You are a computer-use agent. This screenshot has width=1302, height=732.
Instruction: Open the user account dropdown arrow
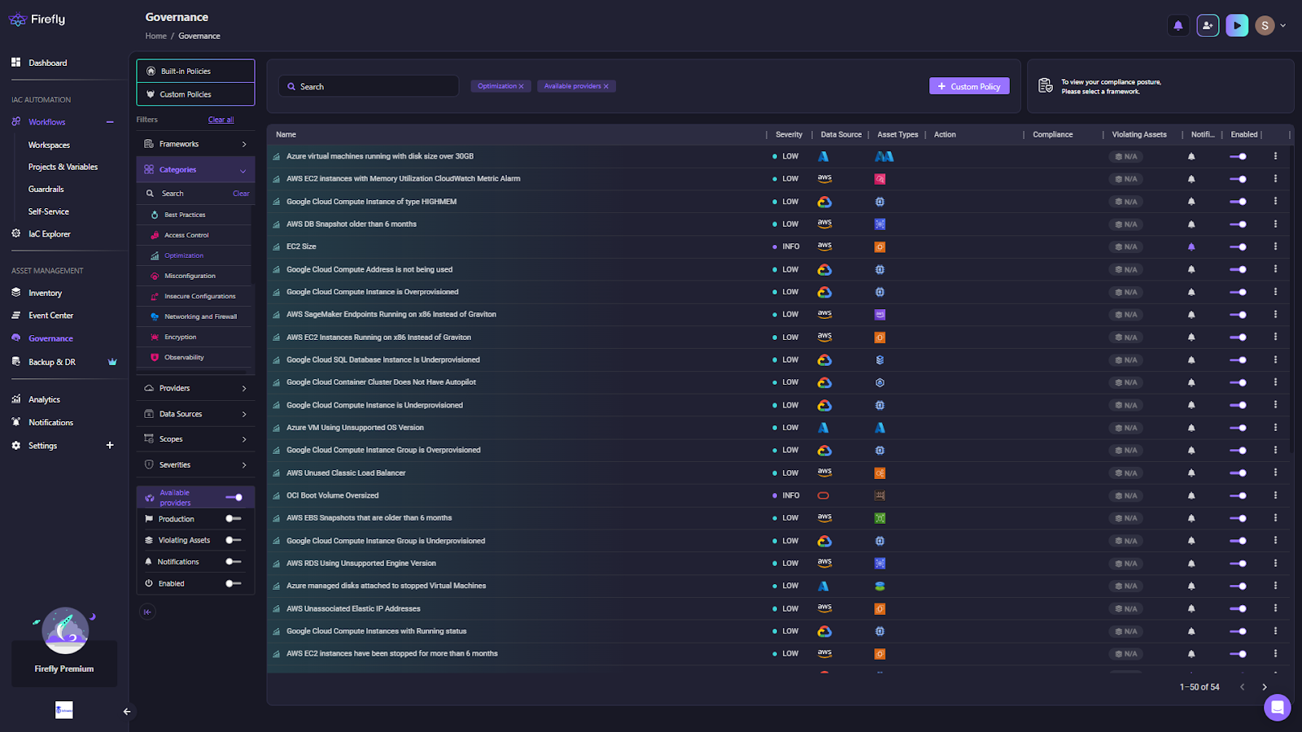pos(1283,26)
